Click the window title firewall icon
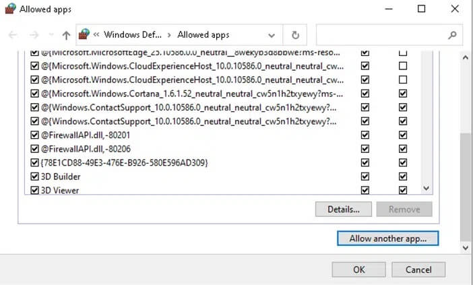473x285 pixels. point(11,9)
